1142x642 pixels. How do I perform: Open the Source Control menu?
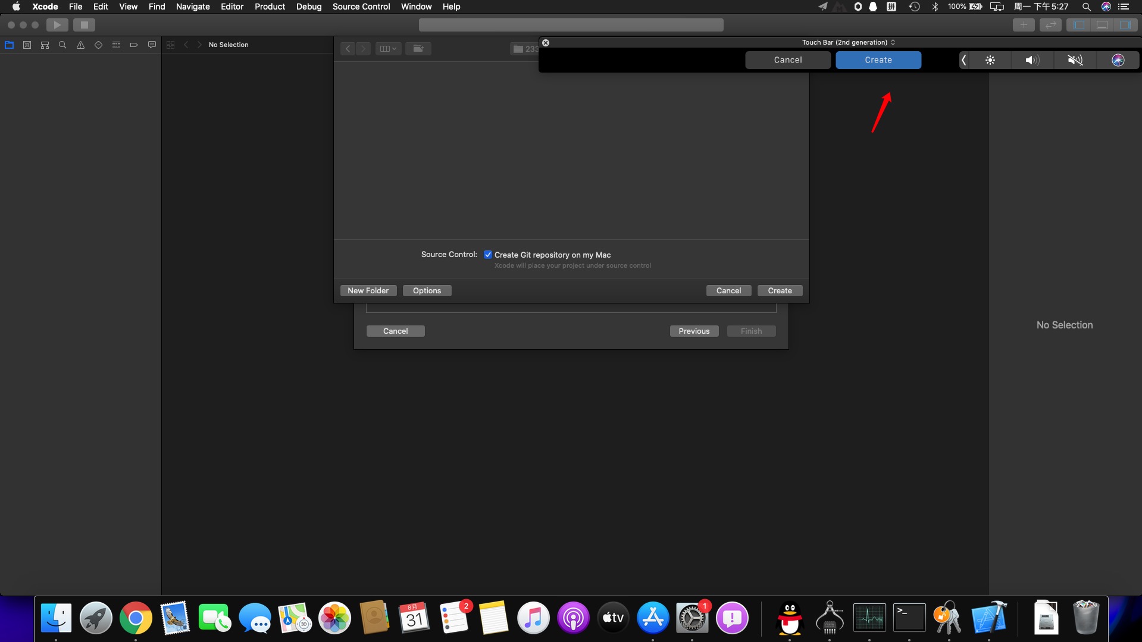(x=361, y=7)
